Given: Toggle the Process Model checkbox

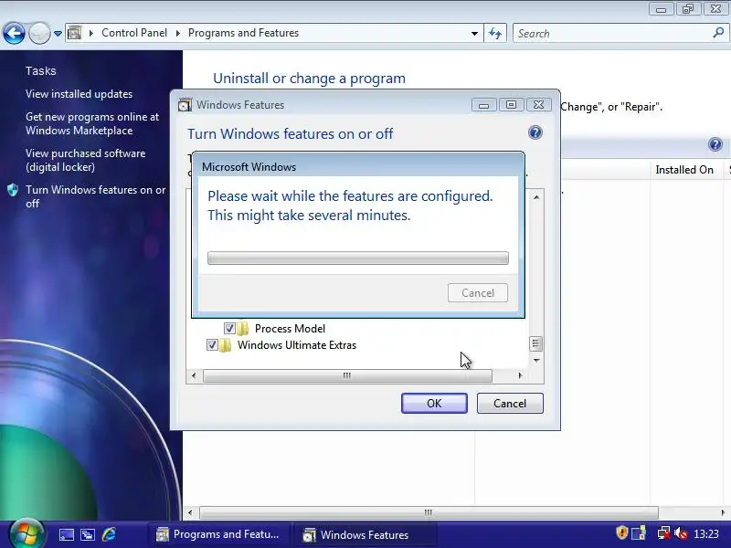Looking at the screenshot, I should (x=229, y=329).
